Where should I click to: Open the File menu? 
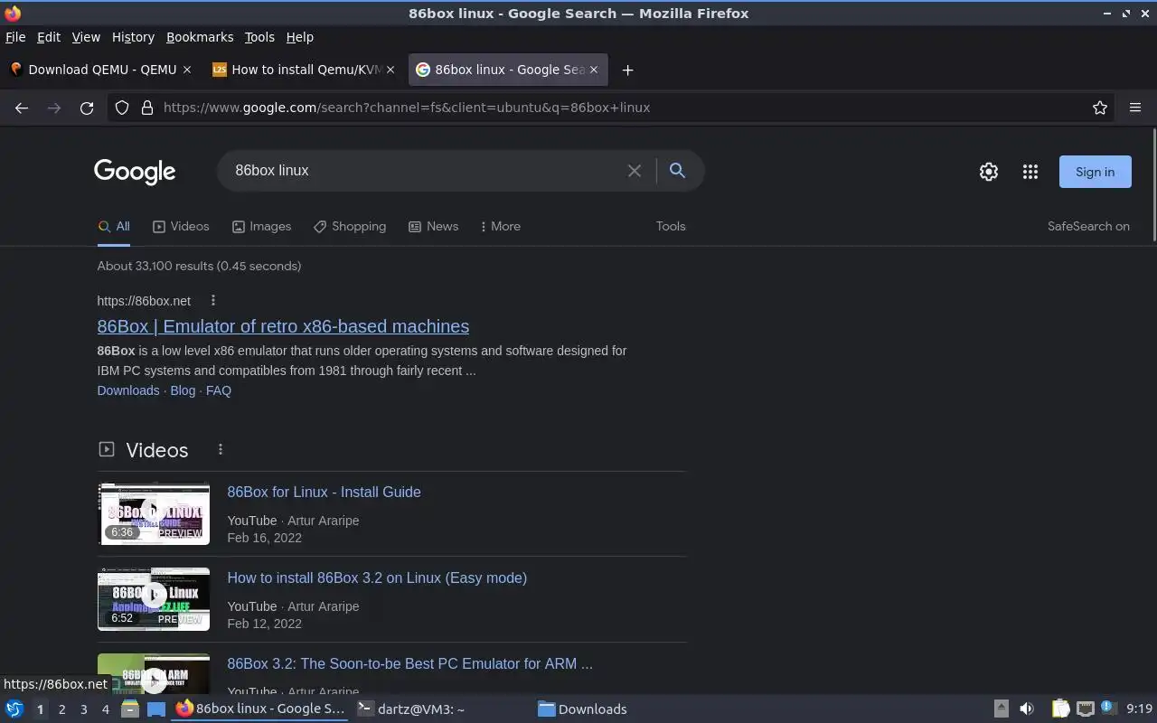(x=15, y=37)
